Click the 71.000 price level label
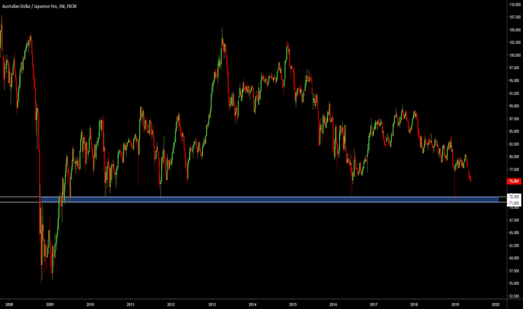 coord(514,203)
